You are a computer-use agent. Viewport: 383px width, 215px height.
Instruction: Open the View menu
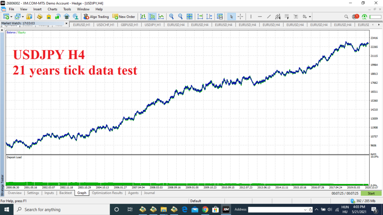(x=24, y=9)
